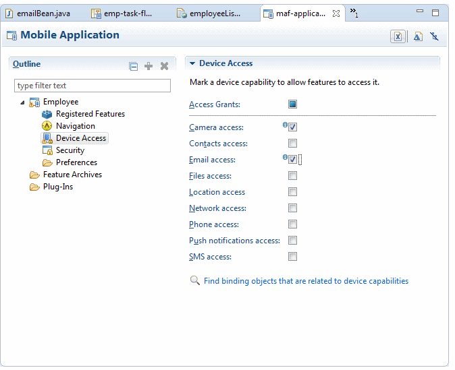Click the Plug-Ins folder icon
Viewport: 455px width, 370px height.
[34, 187]
